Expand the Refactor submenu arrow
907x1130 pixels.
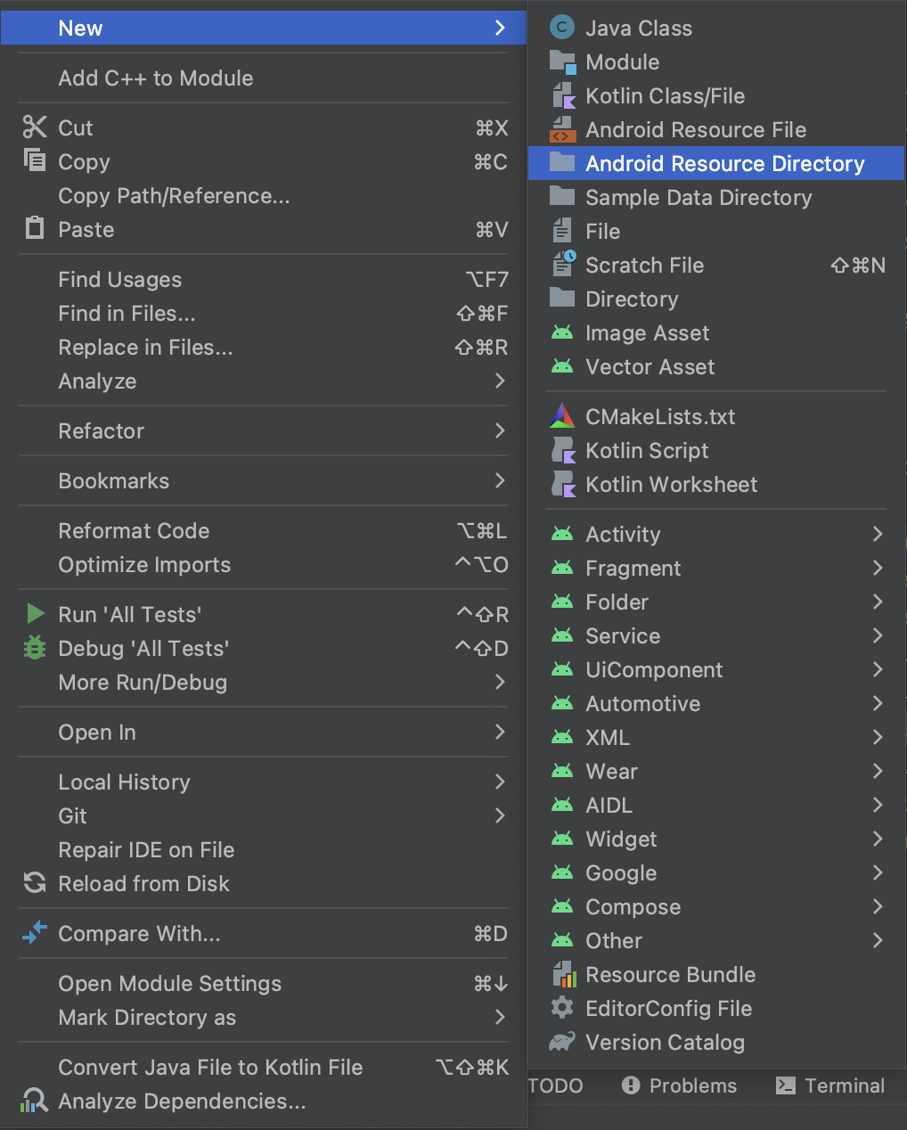pos(500,430)
